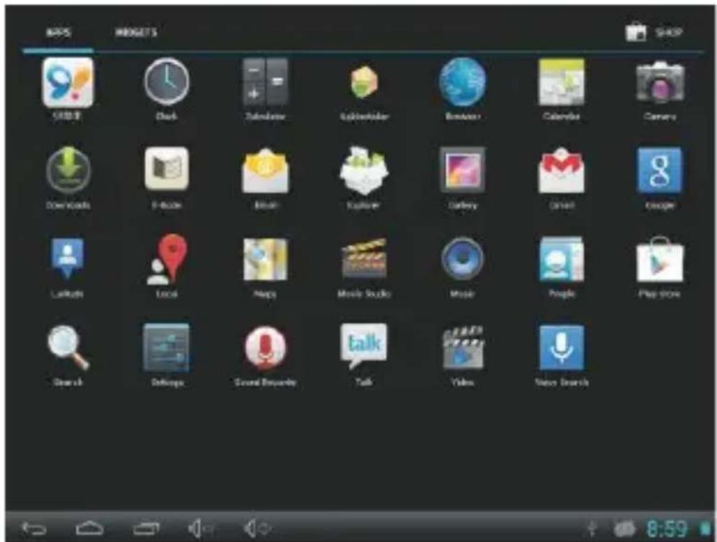Raise volume with the volume up icon
The width and height of the screenshot is (717, 542).
click(257, 529)
